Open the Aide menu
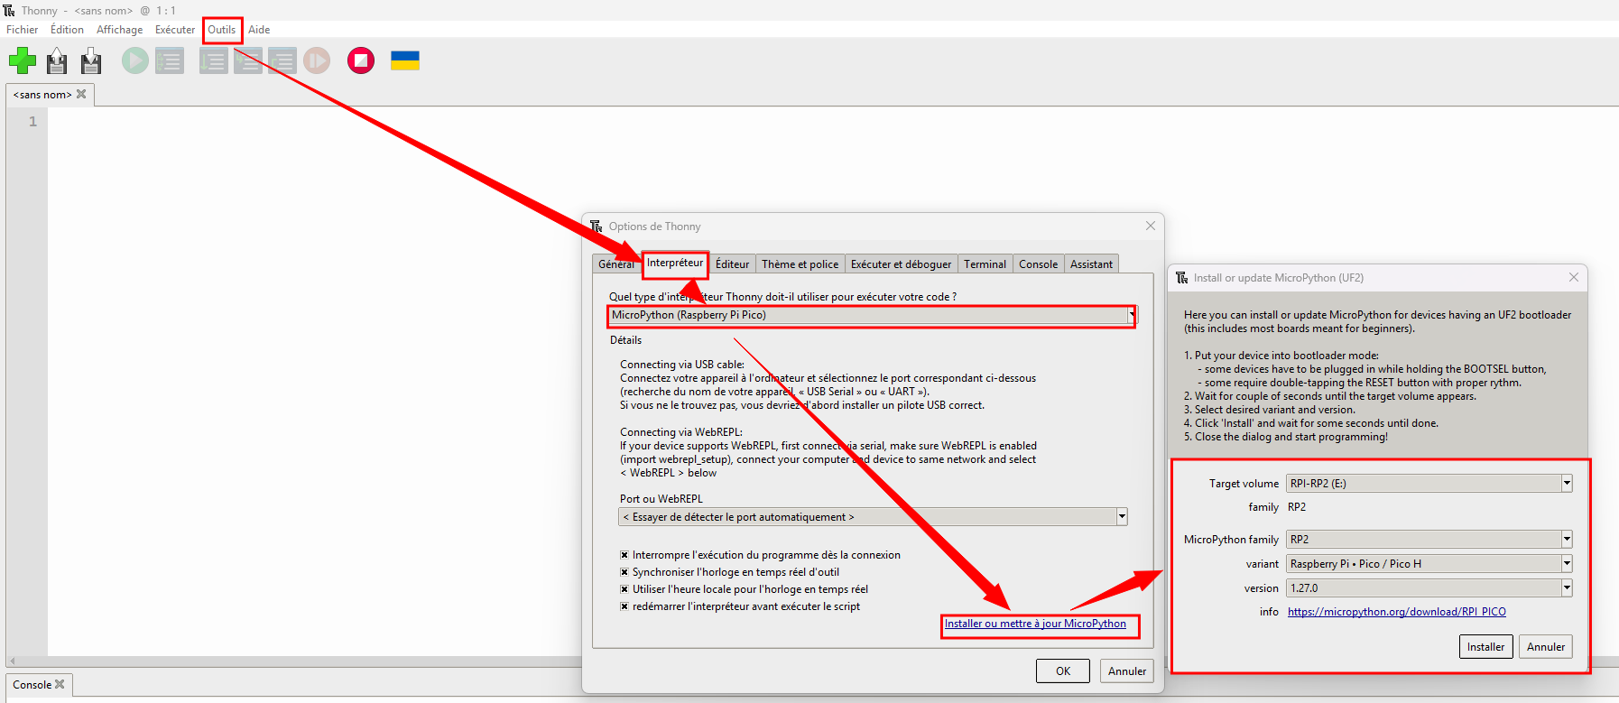The image size is (1619, 703). click(x=259, y=30)
